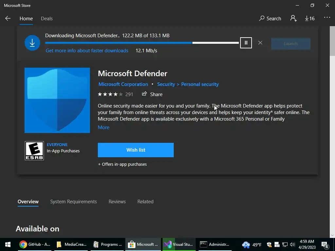
Task: Click the vertical scrollbar thumb
Action: (x=332, y=41)
